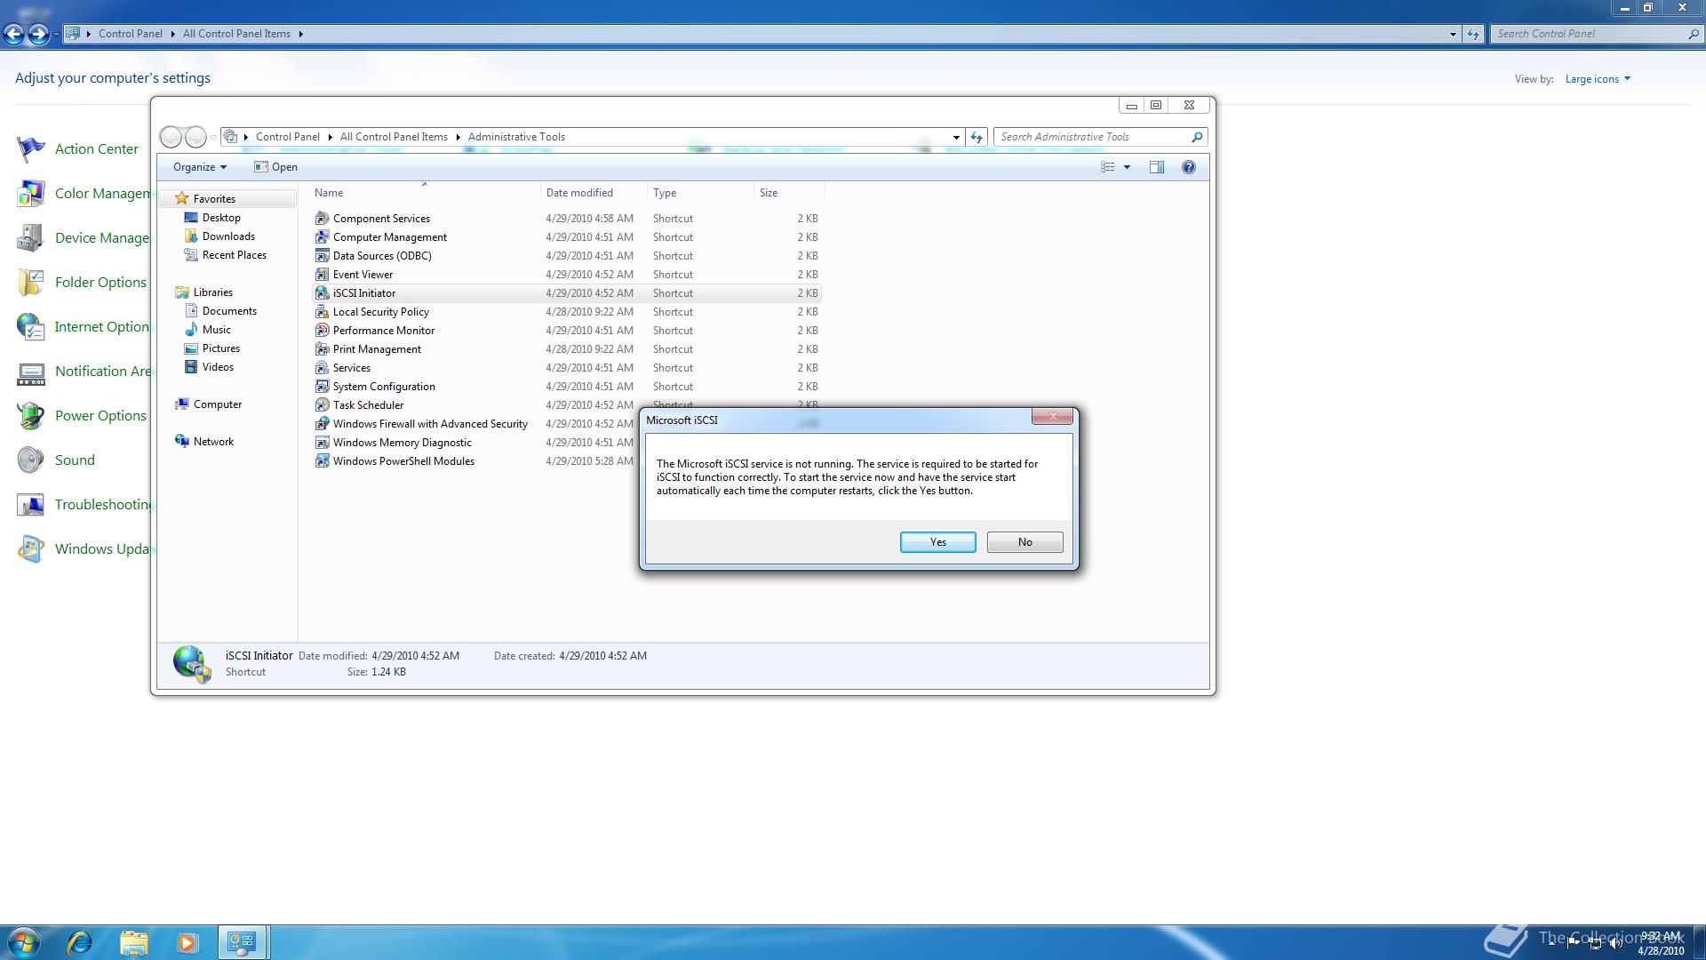This screenshot has width=1706, height=960.
Task: Open the View by Large icons dropdown
Action: (1598, 79)
